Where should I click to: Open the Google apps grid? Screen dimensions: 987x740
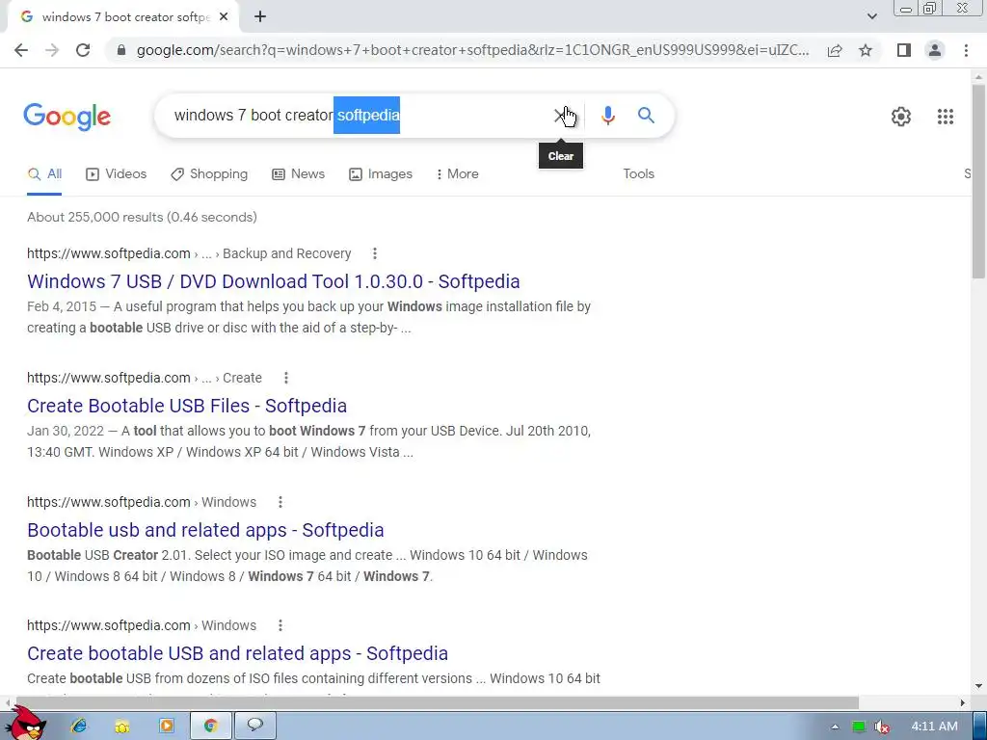click(x=945, y=117)
